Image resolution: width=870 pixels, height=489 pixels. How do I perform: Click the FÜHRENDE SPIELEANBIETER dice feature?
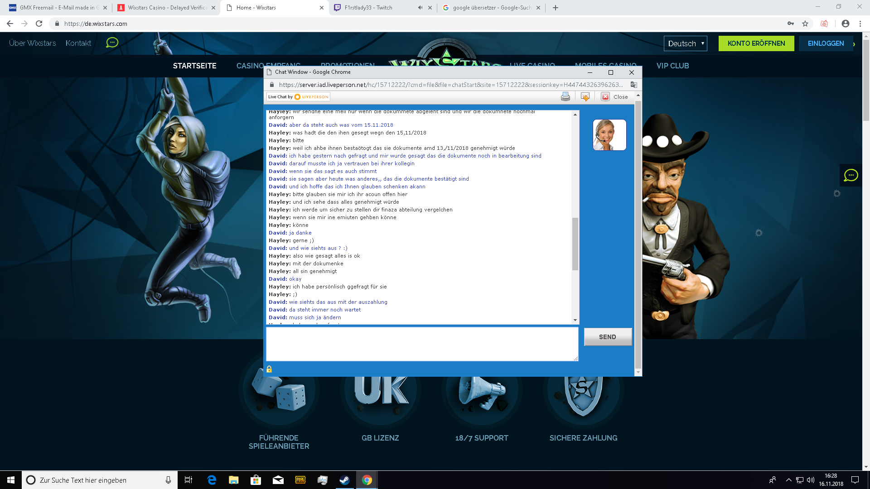pos(279,389)
